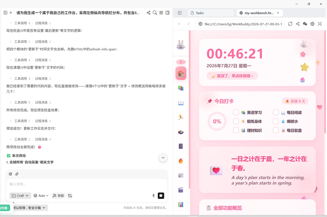This screenshot has height=217, width=327.
Task: Stop generation with the black square button
Action: coord(161,196)
